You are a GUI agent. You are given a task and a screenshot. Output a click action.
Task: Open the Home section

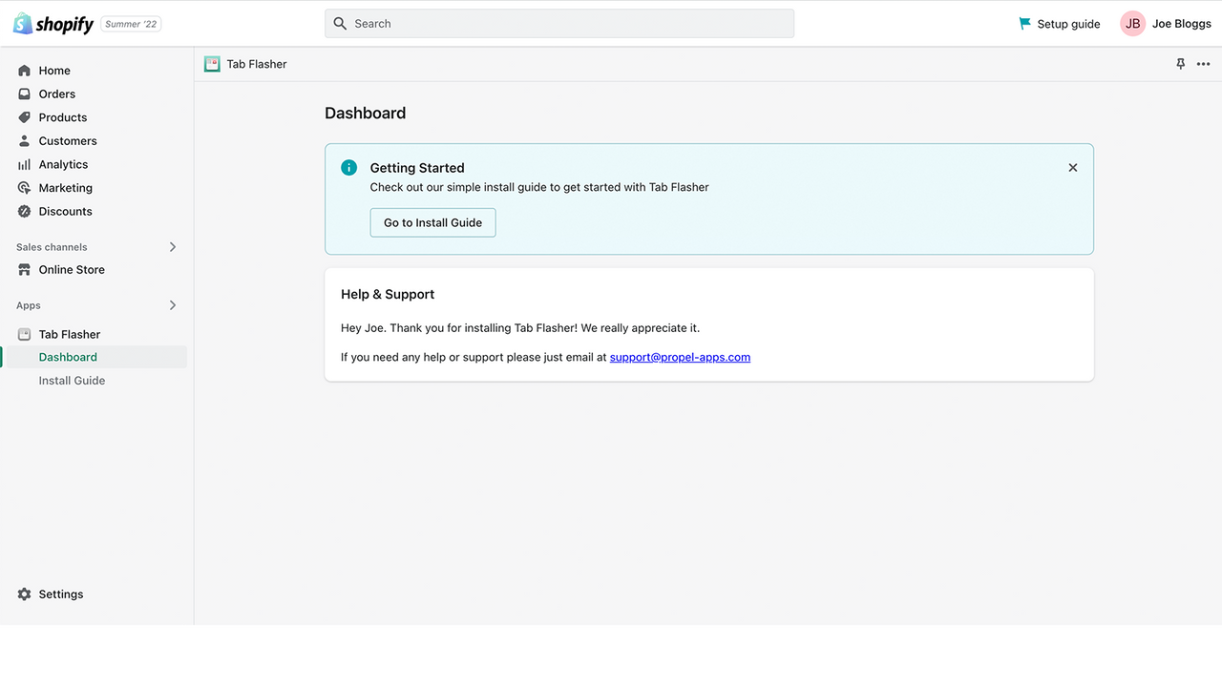click(54, 70)
